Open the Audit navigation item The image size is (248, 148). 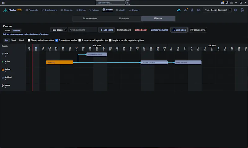[x=121, y=10]
